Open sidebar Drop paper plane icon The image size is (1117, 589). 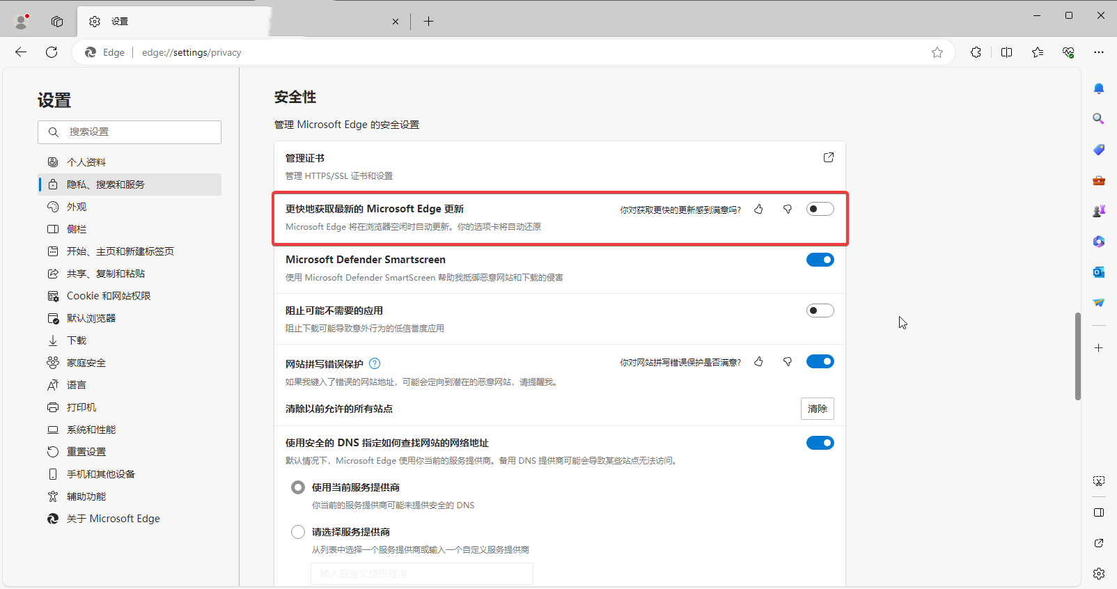(x=1099, y=303)
